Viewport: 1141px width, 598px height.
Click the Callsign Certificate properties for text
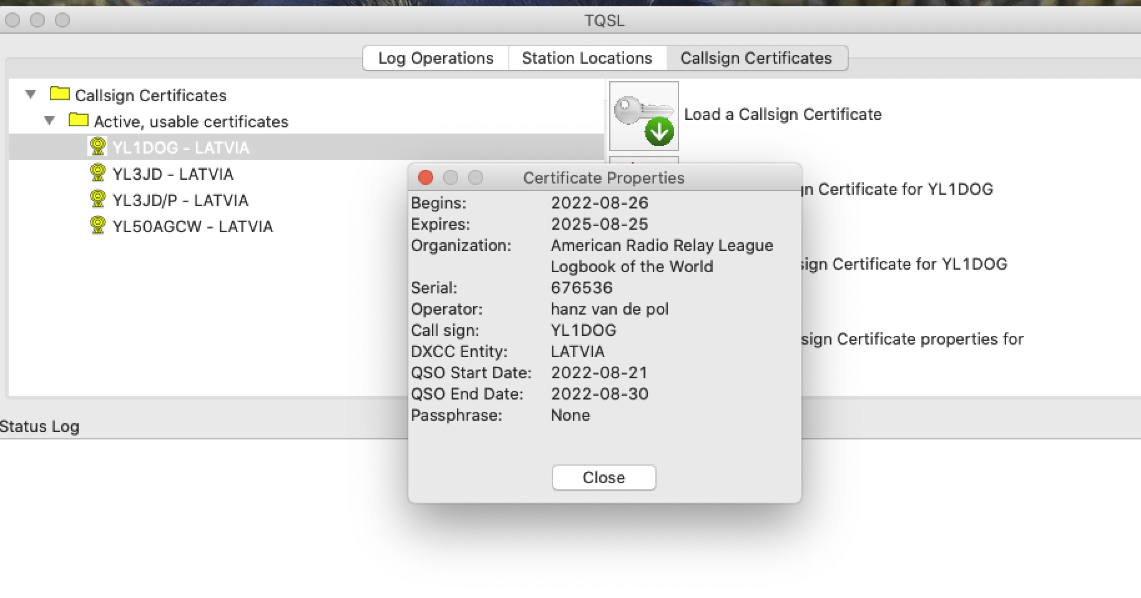pyautogui.click(x=913, y=339)
